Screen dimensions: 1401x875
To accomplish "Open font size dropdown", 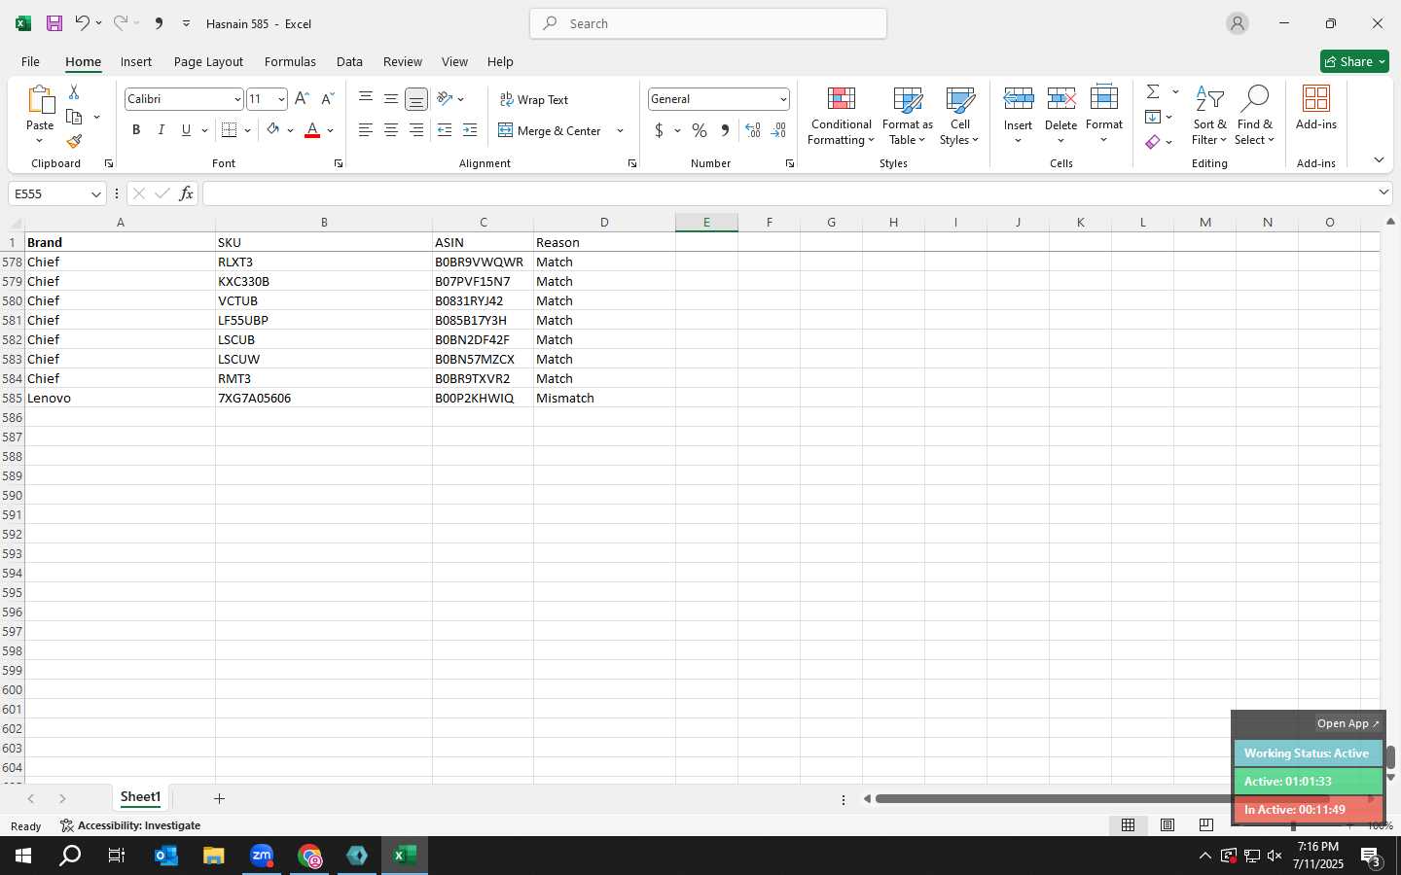I will 281,99.
